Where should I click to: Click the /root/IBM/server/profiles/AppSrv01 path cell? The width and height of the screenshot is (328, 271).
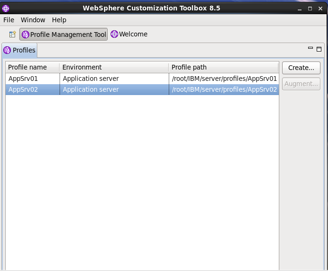point(224,79)
